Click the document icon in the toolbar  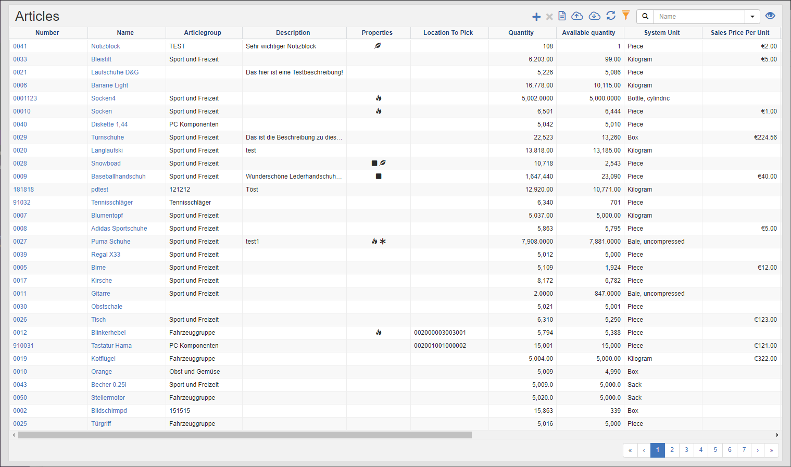562,16
